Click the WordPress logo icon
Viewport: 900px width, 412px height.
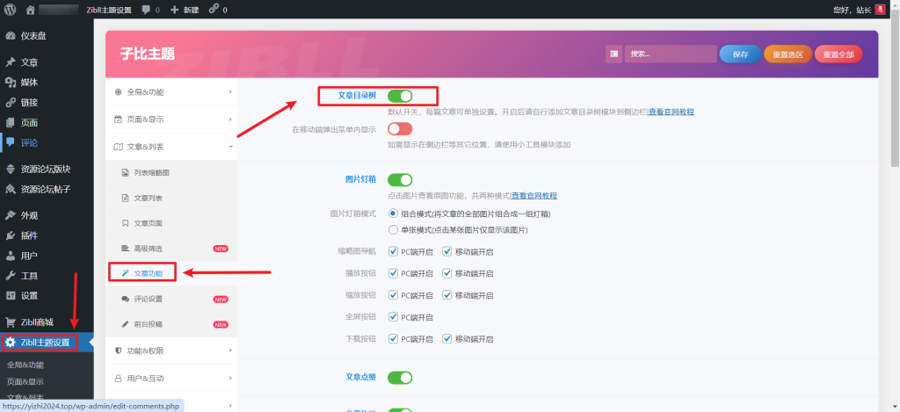10,10
